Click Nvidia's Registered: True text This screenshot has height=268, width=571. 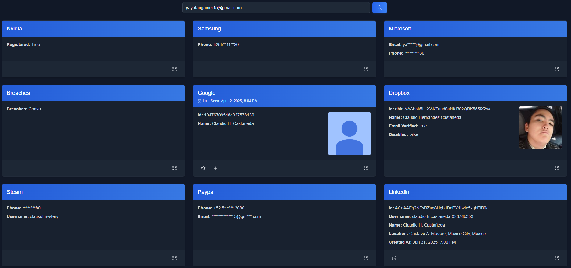click(x=23, y=45)
